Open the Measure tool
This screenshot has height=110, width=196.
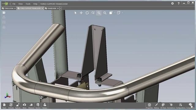coord(31,106)
